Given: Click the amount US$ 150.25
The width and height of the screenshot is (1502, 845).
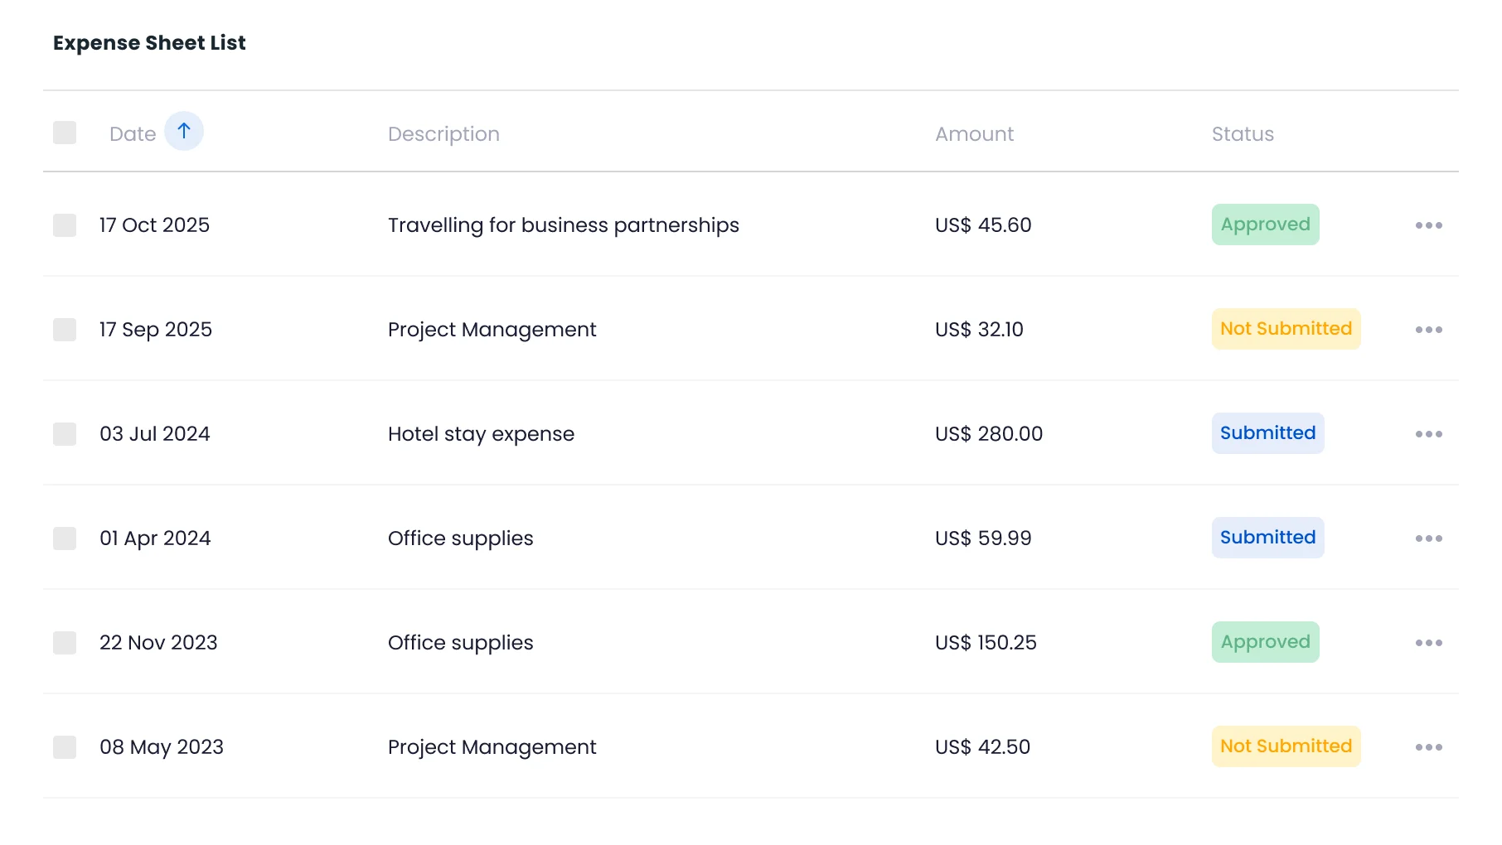Looking at the screenshot, I should 986,643.
